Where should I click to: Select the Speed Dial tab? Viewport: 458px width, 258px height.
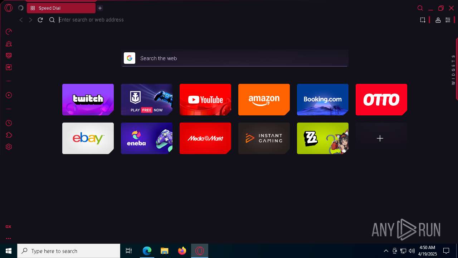point(61,8)
